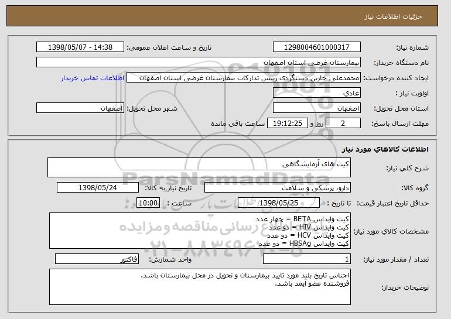Click the label ساعت باقی مانده
The width and height of the screenshot is (451, 319).
pyautogui.click(x=238, y=124)
